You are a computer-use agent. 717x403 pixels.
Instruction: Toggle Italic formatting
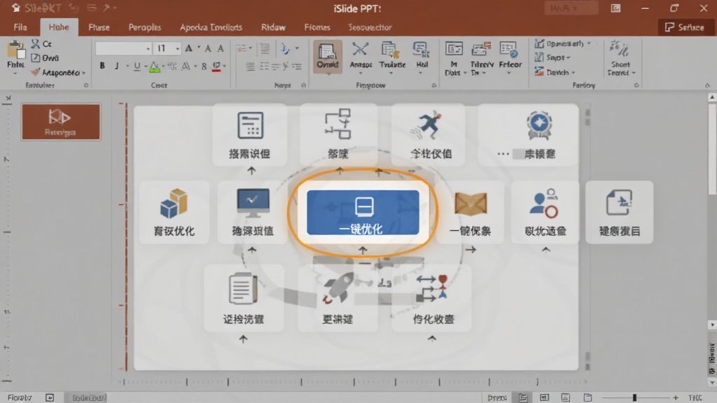coord(117,66)
